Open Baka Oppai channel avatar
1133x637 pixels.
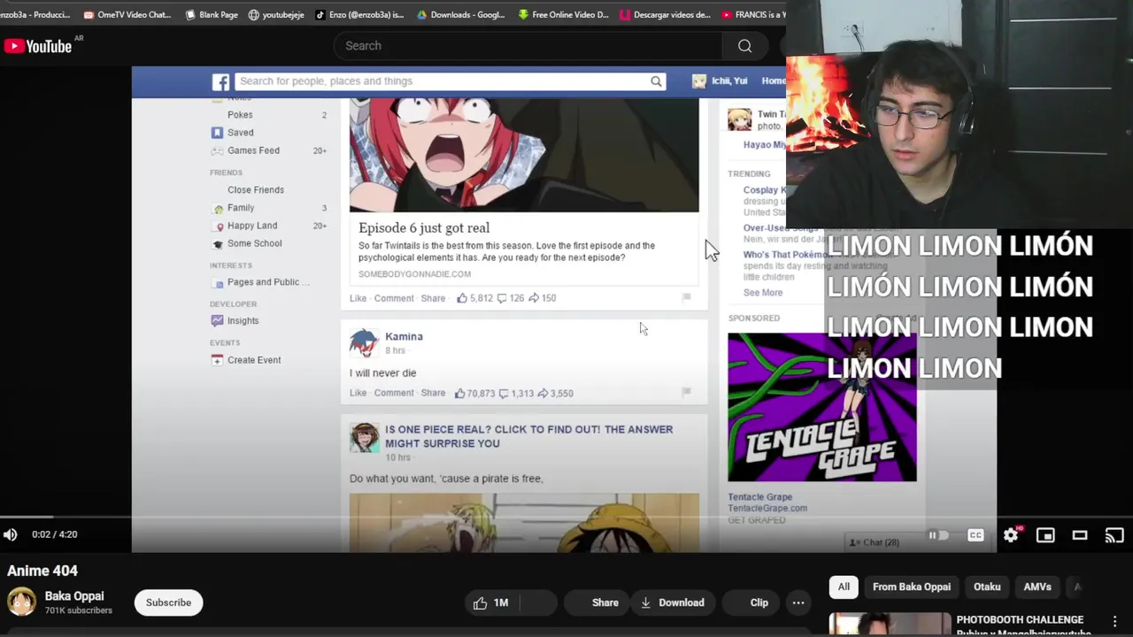(21, 602)
